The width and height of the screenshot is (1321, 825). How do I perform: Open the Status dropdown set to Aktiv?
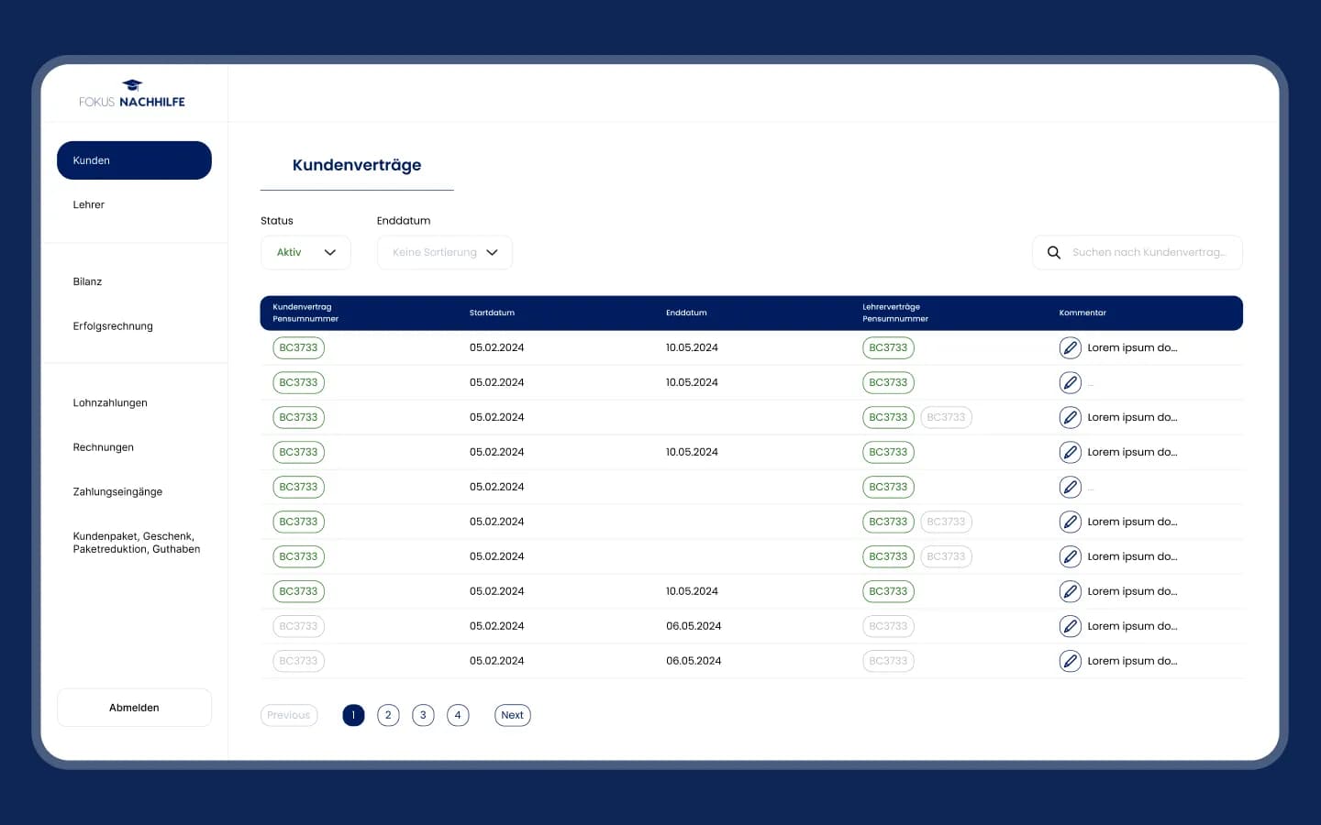[305, 253]
